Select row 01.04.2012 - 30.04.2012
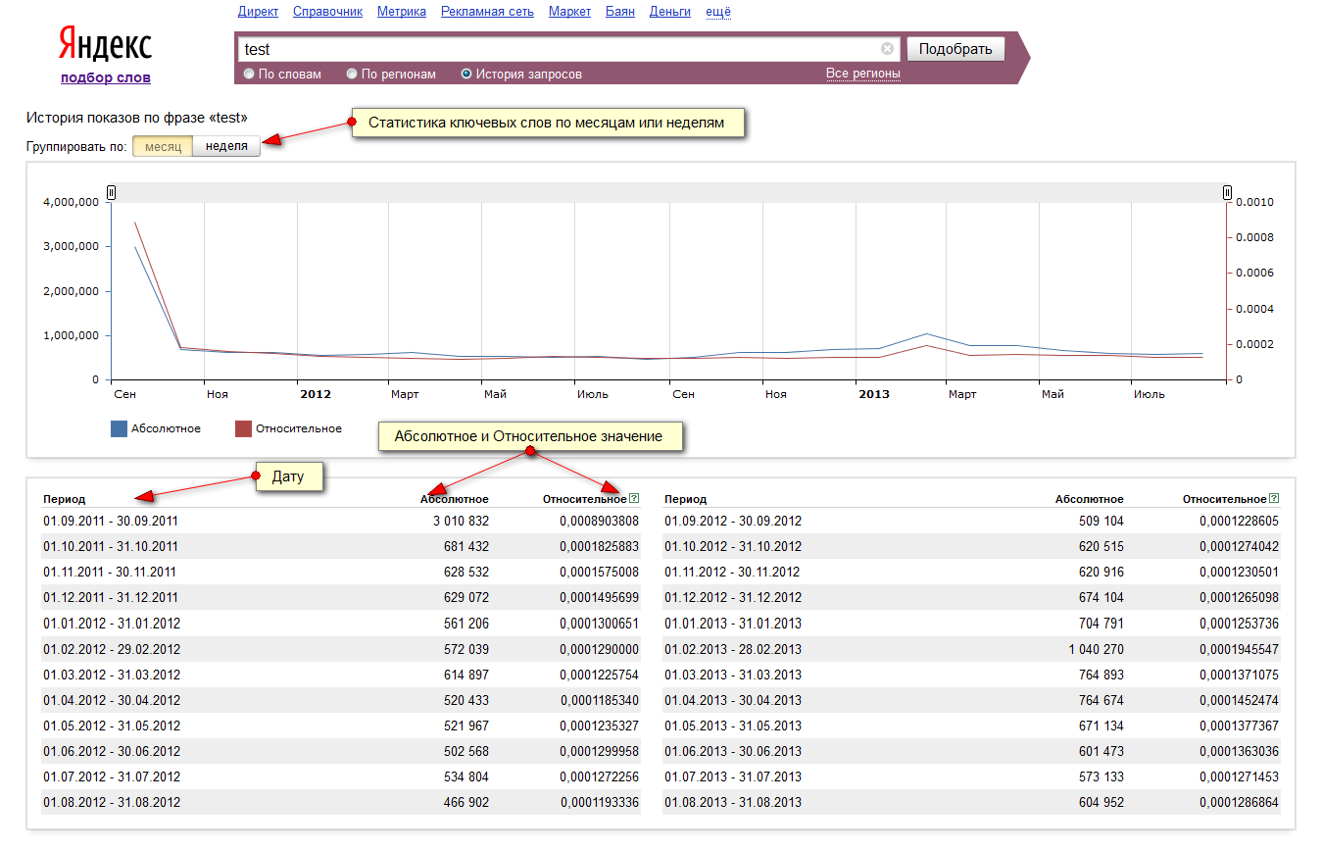 pos(341,700)
